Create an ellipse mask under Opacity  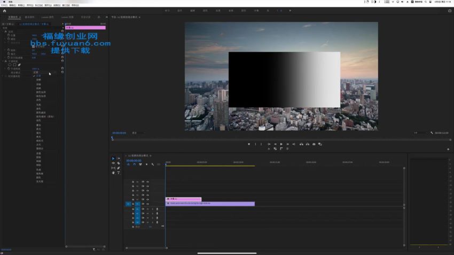tap(10, 65)
